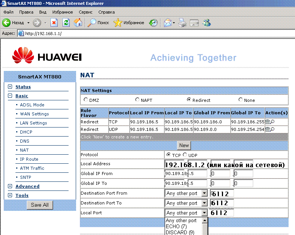Open LAN Settings link
This screenshot has width=295, height=235.
click(34, 123)
